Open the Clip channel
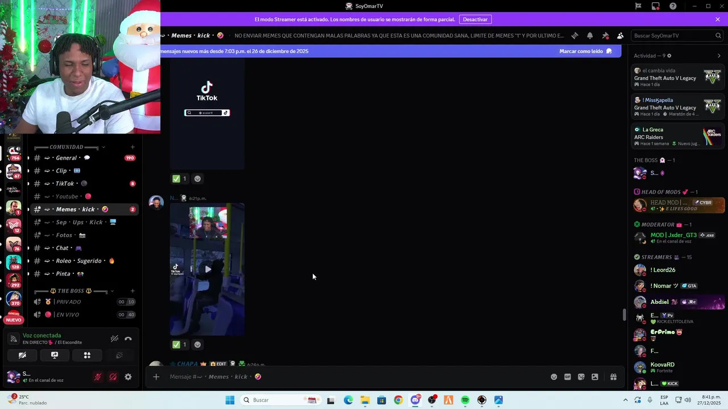 pos(84,170)
